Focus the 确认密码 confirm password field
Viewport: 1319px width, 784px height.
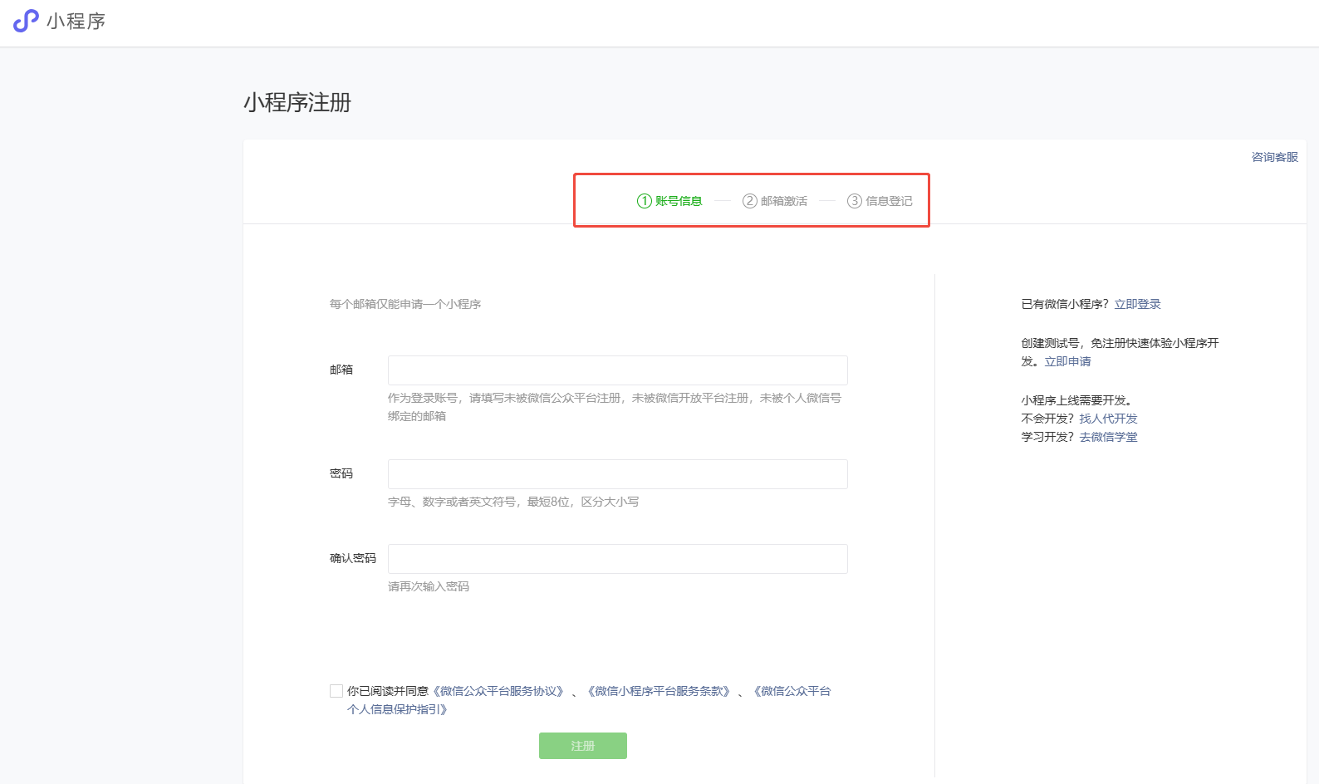(618, 559)
